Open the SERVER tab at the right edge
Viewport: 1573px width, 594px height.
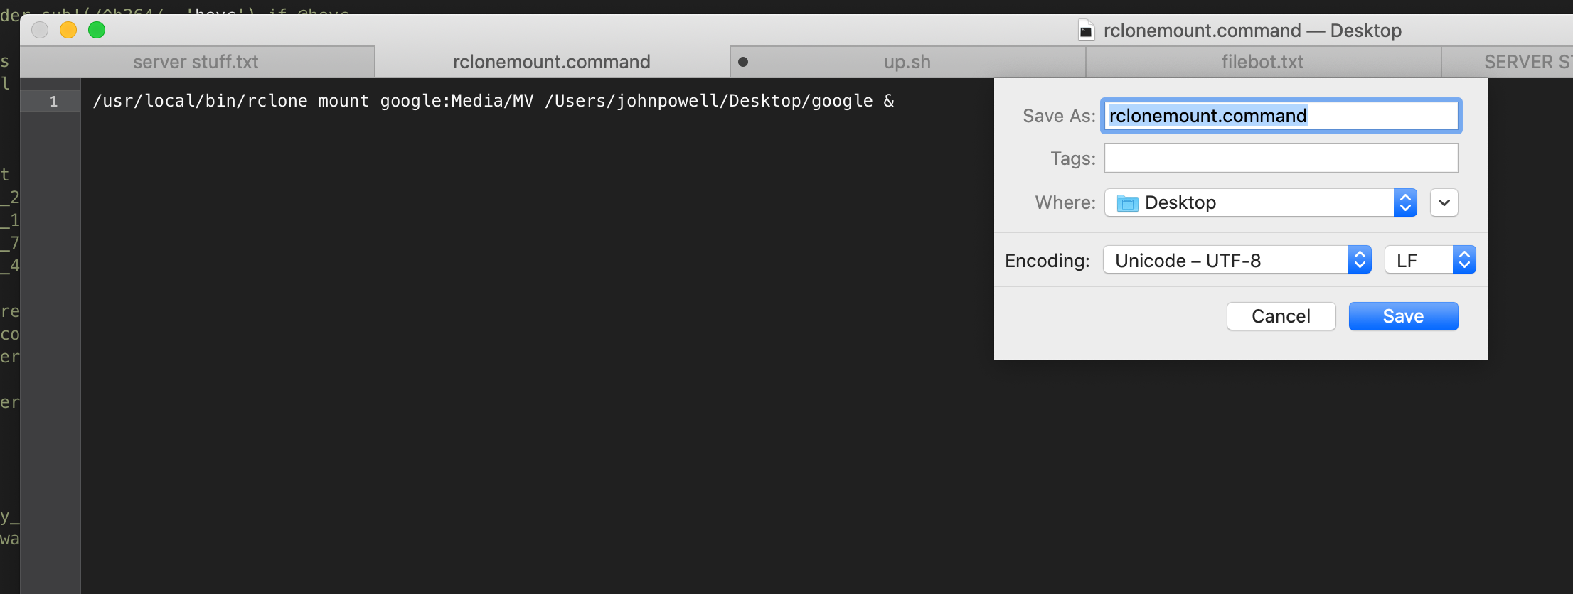(x=1508, y=62)
